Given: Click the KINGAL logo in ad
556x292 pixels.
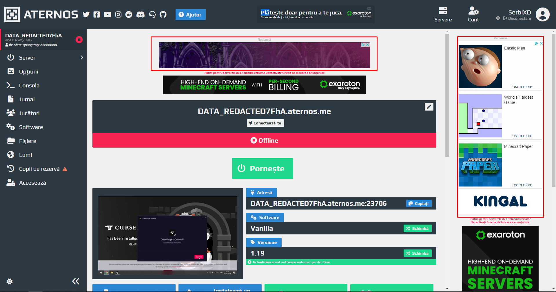Looking at the screenshot, I should click(500, 201).
